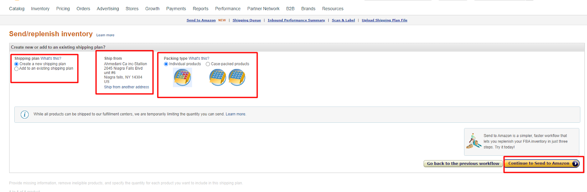Click the Create new or add to existing header
This screenshot has height=192, width=587.
coord(58,47)
